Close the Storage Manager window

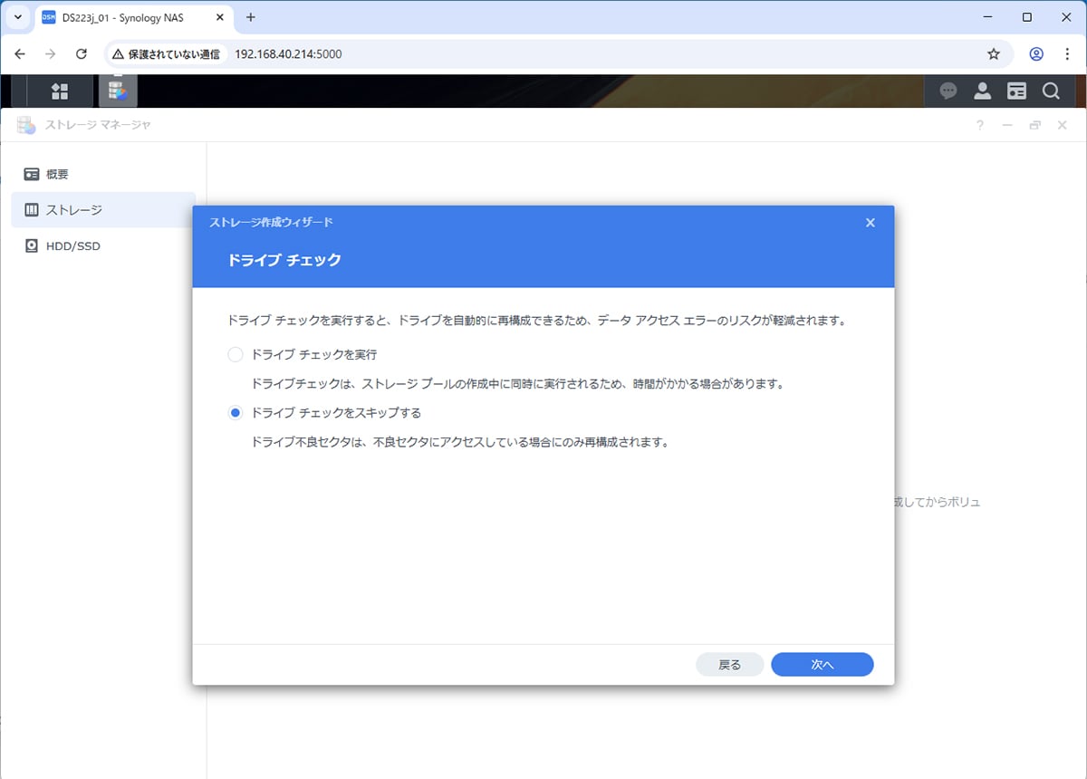[1063, 125]
